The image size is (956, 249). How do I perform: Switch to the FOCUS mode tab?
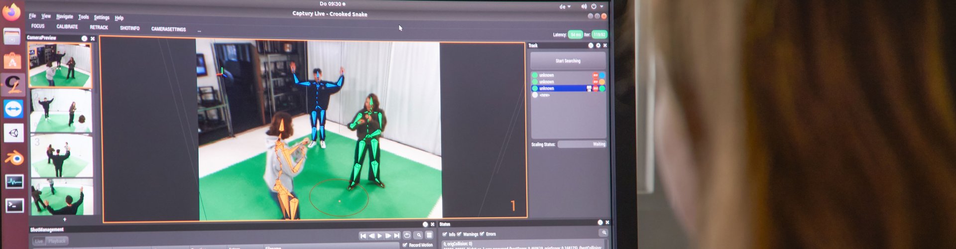pos(38,26)
